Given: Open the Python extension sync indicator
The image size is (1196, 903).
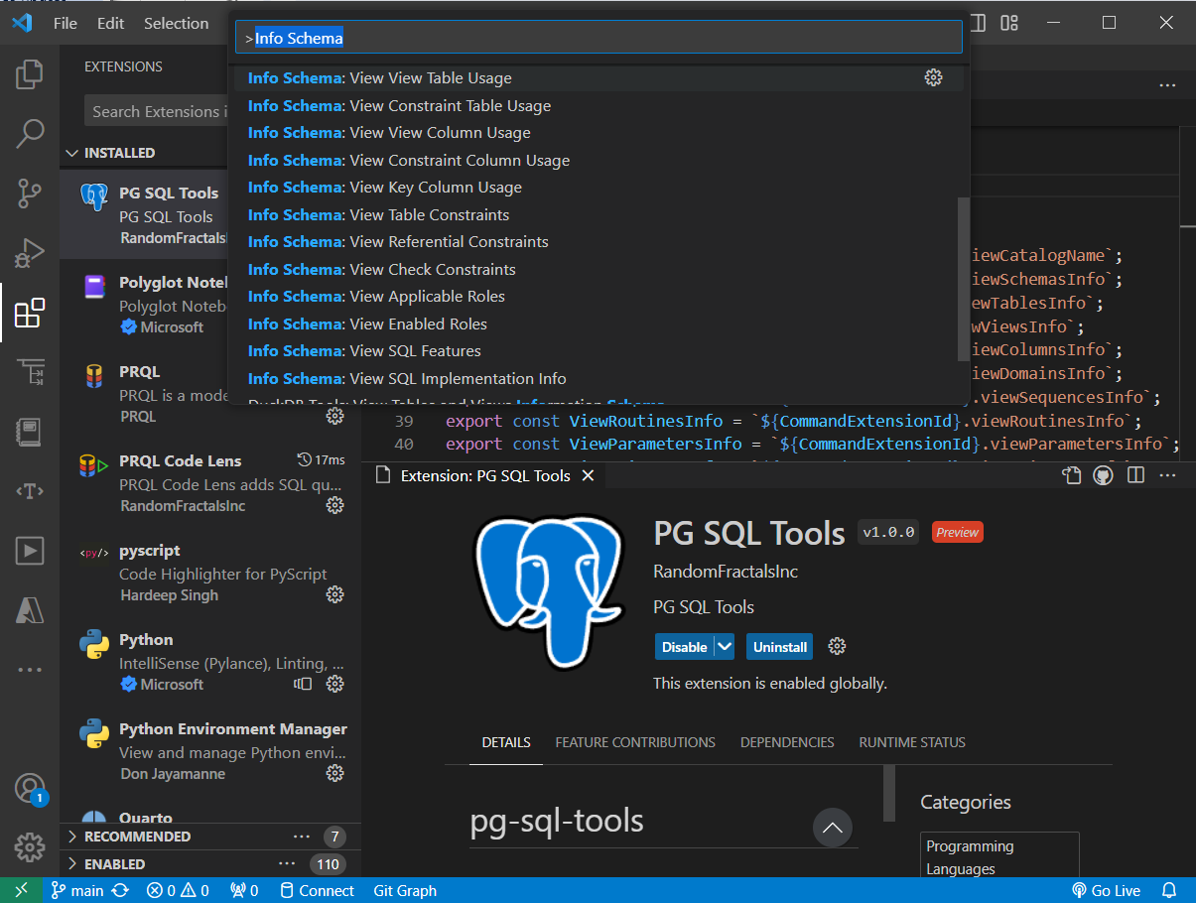Looking at the screenshot, I should tap(303, 684).
